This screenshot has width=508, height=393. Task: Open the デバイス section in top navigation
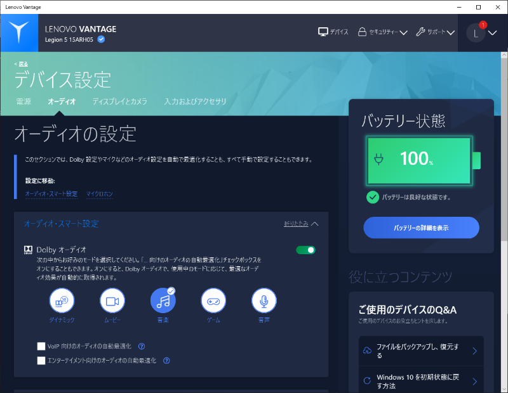point(333,30)
